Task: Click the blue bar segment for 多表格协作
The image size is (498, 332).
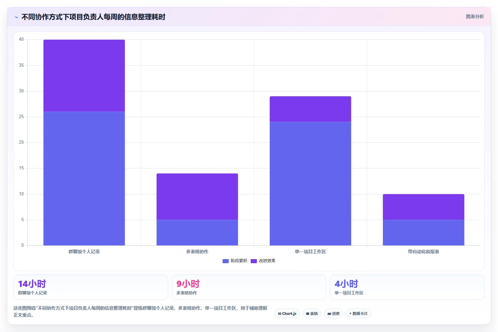Action: (x=197, y=232)
